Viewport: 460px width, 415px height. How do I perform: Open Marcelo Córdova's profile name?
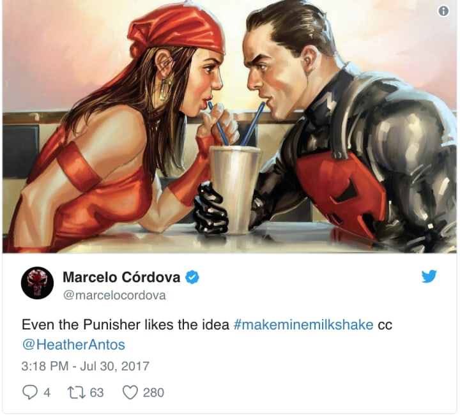coord(121,277)
